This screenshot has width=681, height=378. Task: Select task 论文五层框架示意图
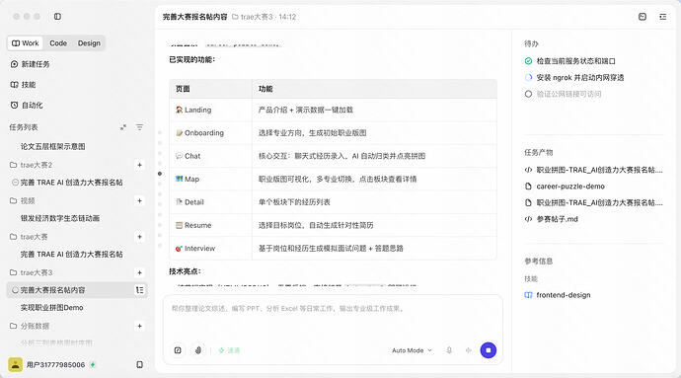pos(53,146)
